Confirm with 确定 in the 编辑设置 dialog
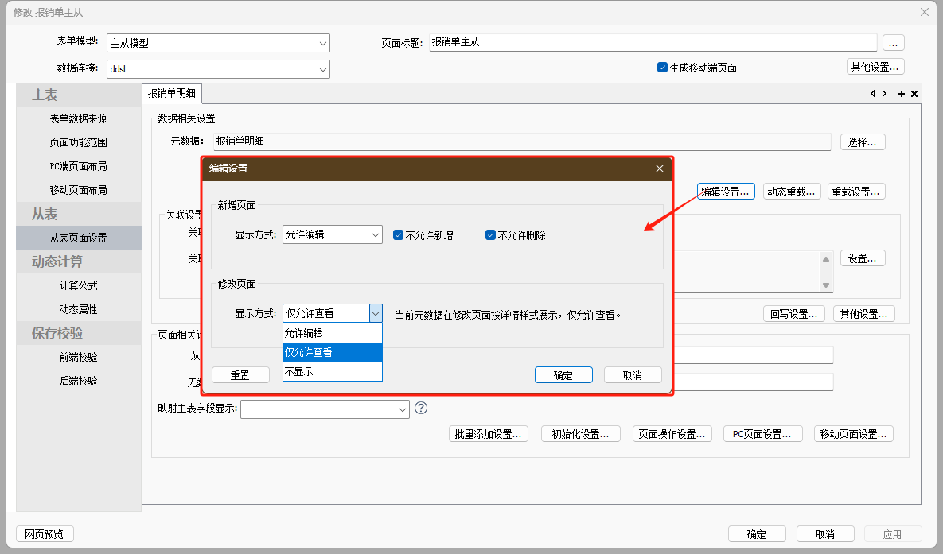The height and width of the screenshot is (554, 943). coord(563,375)
